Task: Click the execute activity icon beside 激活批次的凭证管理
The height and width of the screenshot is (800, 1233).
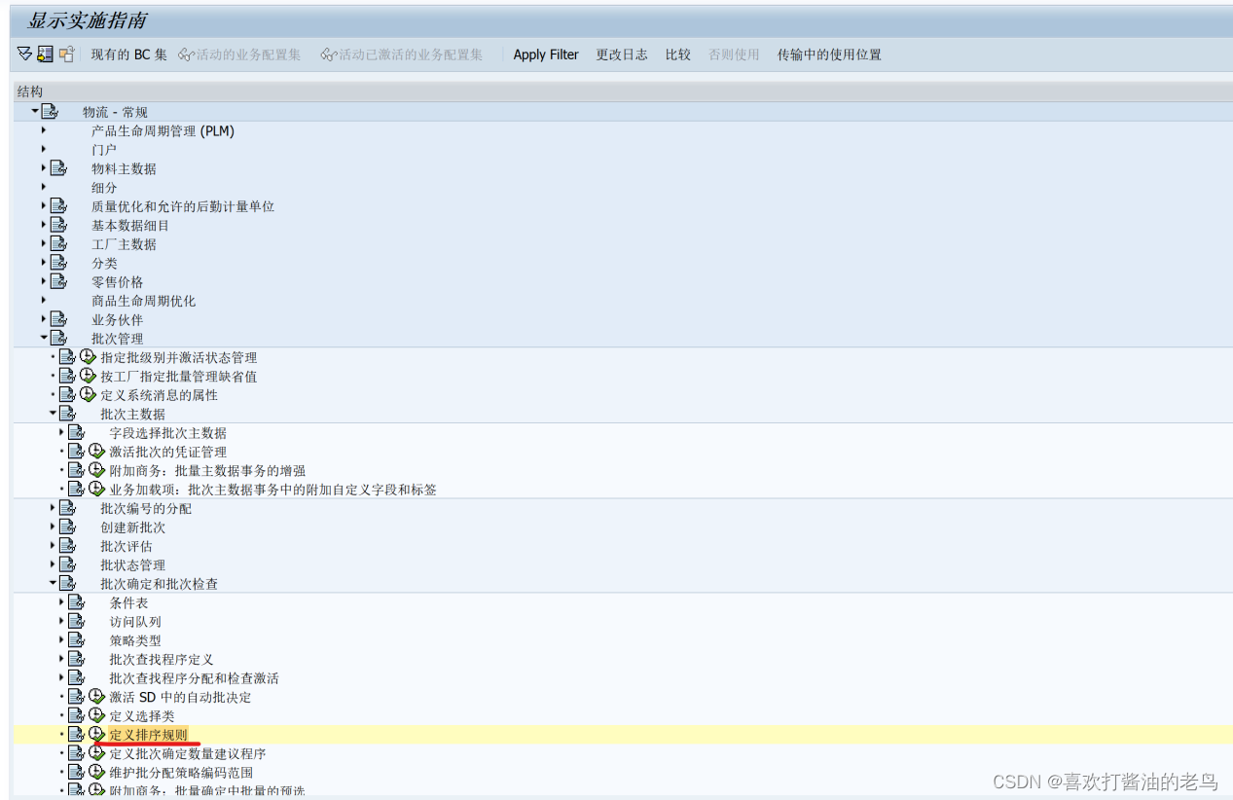Action: 96,451
